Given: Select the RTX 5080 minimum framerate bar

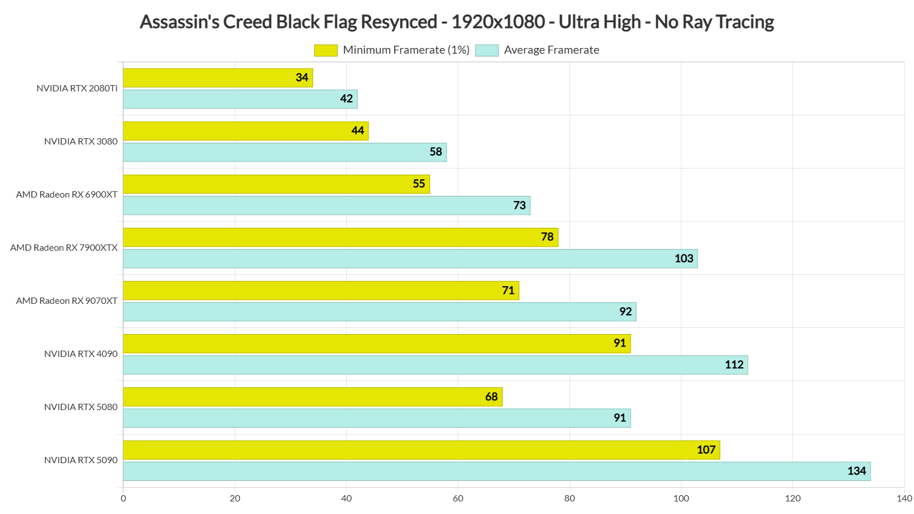Looking at the screenshot, I should [x=312, y=397].
